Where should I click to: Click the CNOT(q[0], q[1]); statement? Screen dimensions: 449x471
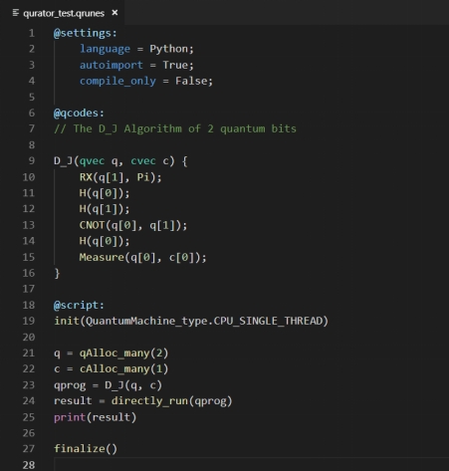pyautogui.click(x=133, y=225)
